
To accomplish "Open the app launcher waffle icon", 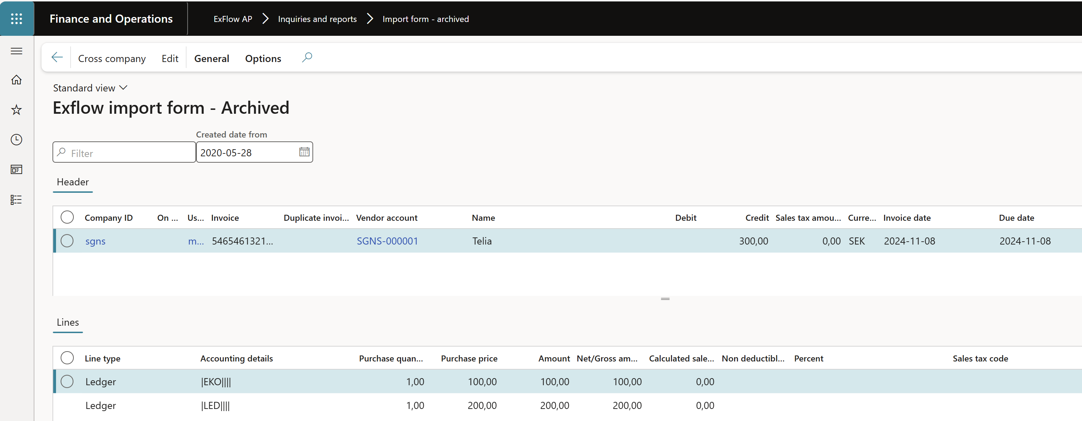I will (x=16, y=18).
